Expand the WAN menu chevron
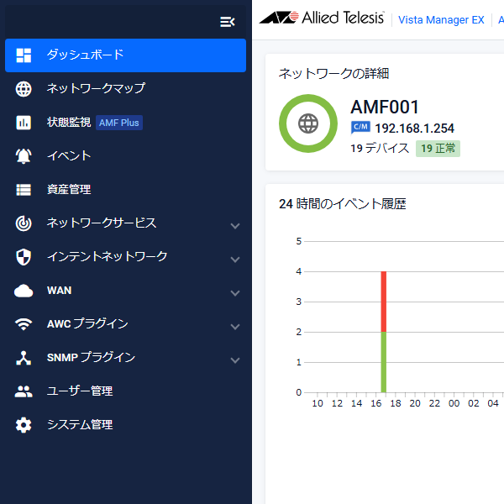This screenshot has height=504, width=504. 235,293
